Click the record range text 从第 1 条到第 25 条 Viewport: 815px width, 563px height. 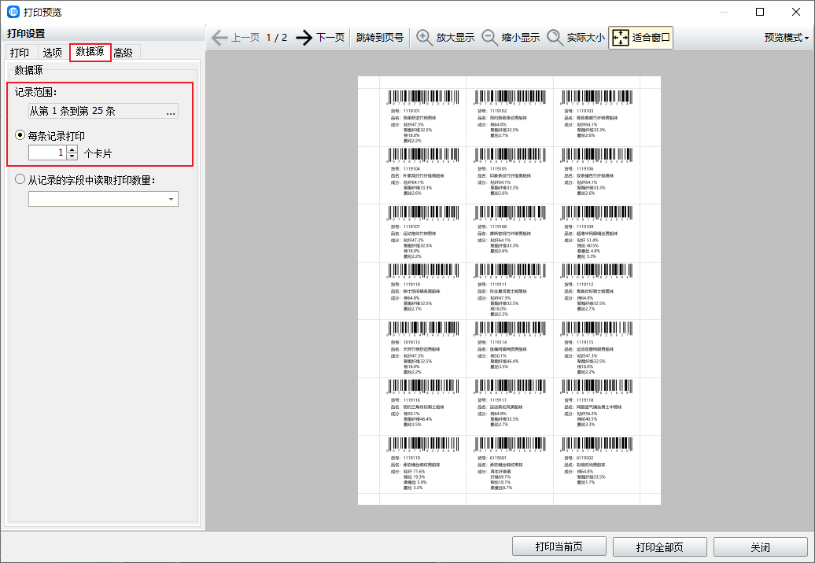[72, 111]
